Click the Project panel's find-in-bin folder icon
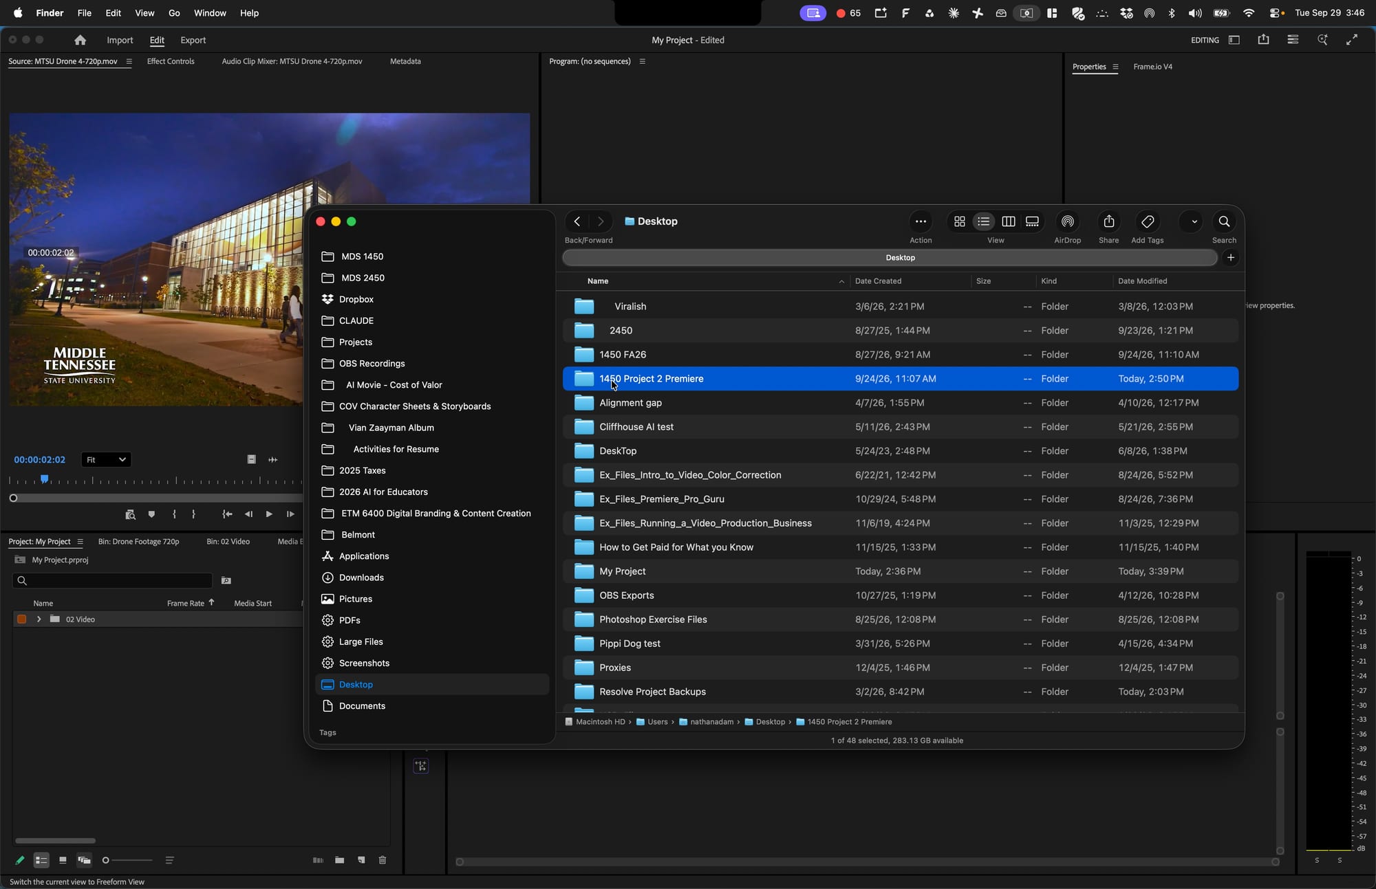 226,580
